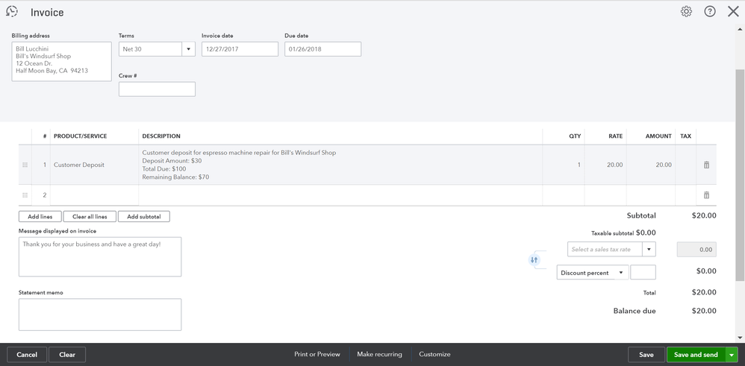The height and width of the screenshot is (366, 745).
Task: Click the vertical scrollbar thumb
Action: click(740, 176)
